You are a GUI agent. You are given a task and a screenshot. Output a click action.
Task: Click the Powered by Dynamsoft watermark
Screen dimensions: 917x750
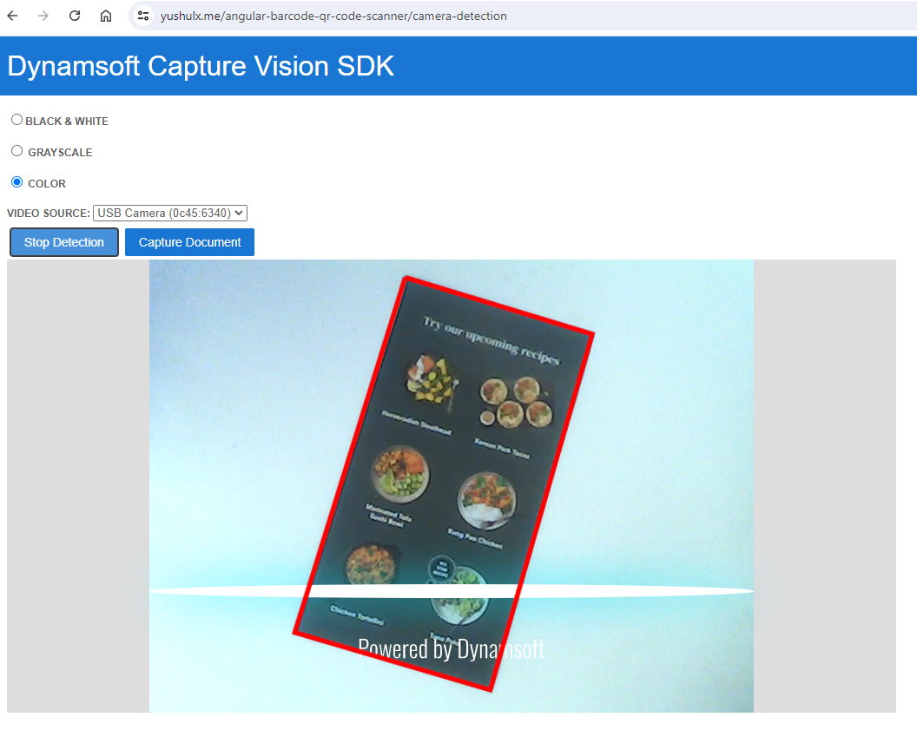451,648
